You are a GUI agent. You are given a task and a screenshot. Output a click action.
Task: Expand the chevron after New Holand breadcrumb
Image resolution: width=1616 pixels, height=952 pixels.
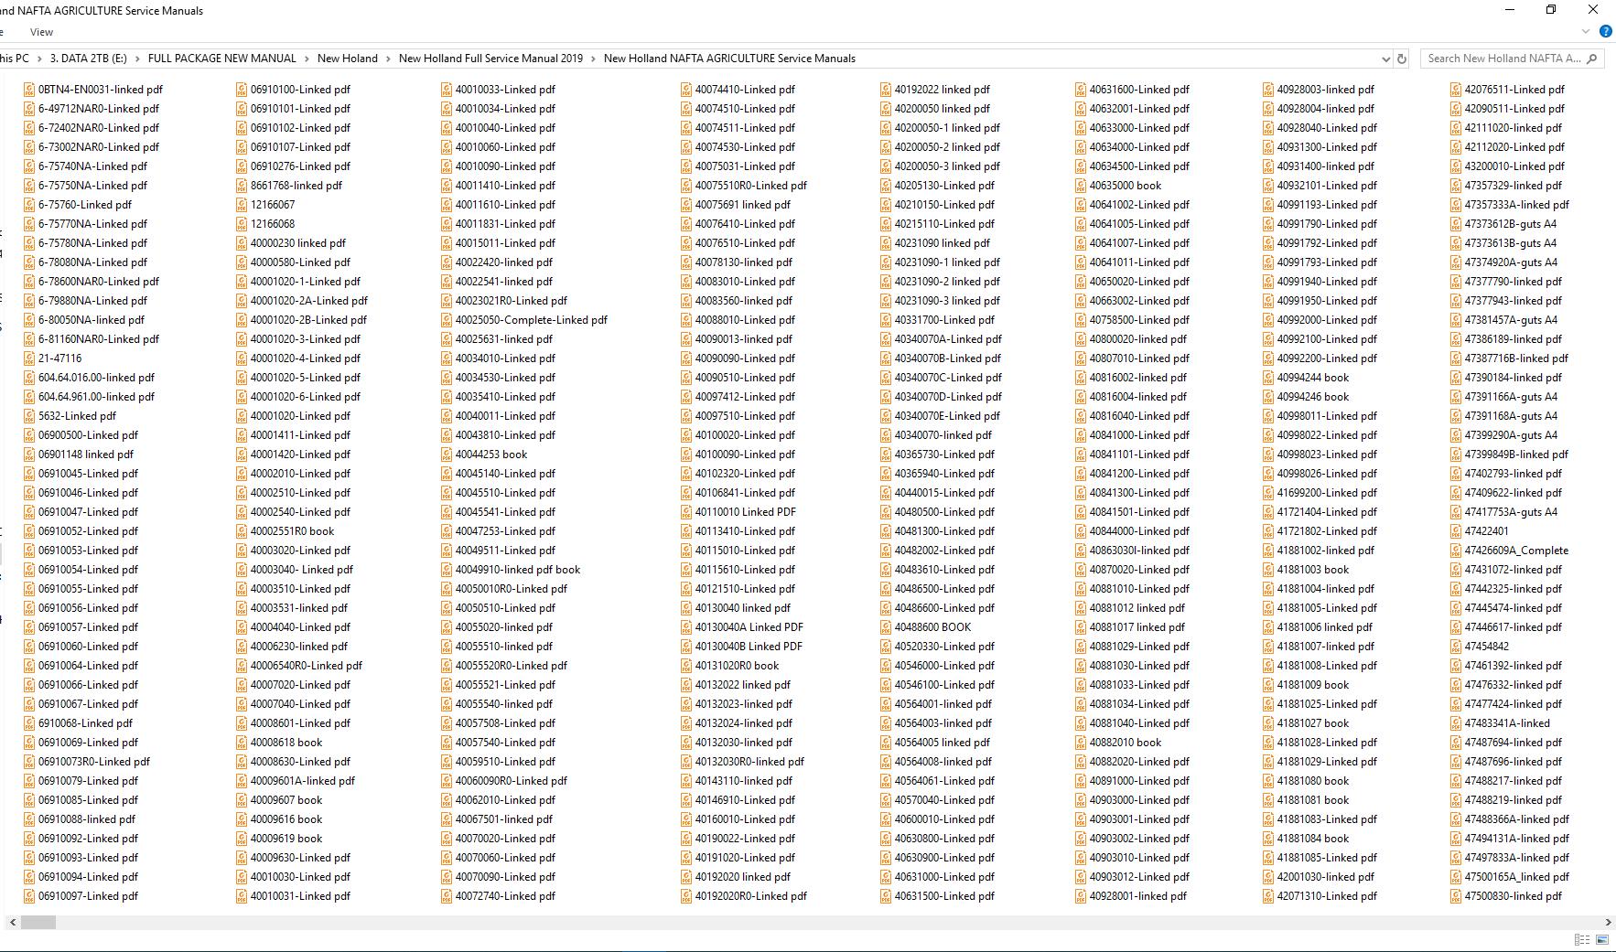[388, 59]
